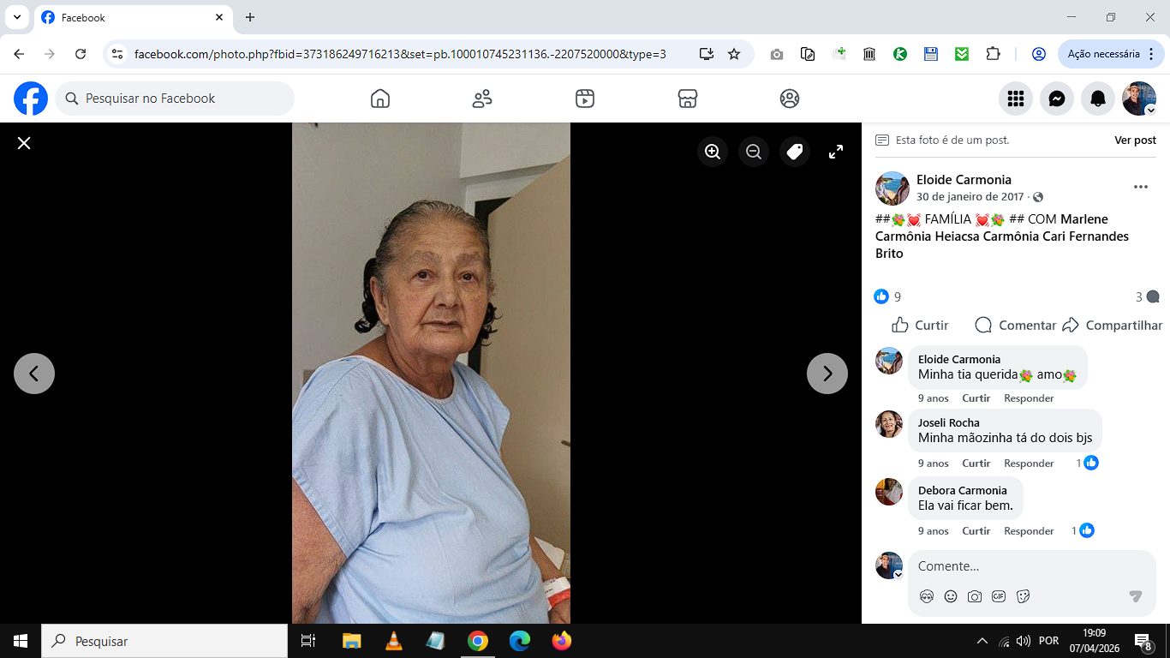Go to the previous photo

click(x=34, y=374)
